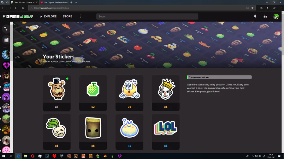The image size is (284, 159).
Task: Click the x6 count label
Action: pyautogui.click(x=93, y=146)
